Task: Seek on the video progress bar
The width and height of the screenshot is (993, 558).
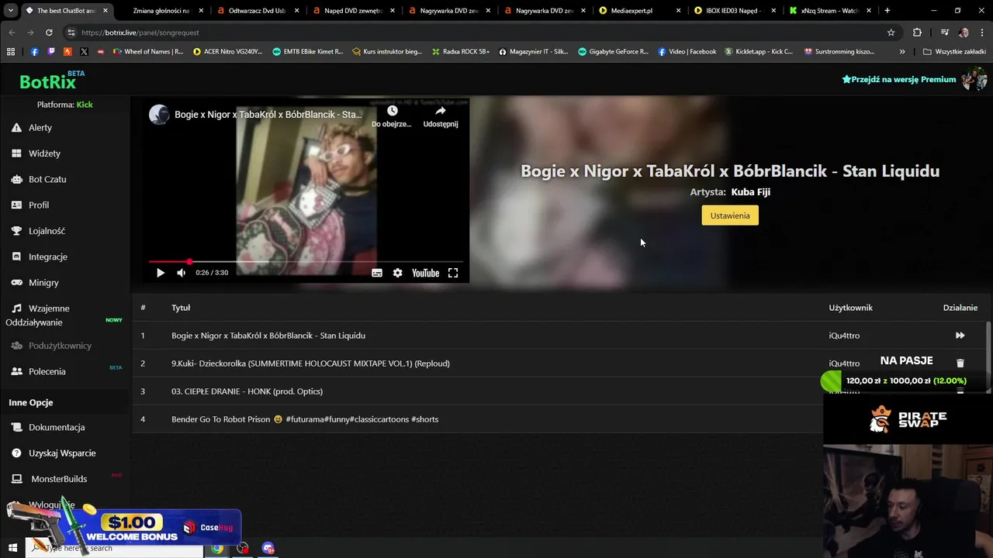Action: [306, 262]
